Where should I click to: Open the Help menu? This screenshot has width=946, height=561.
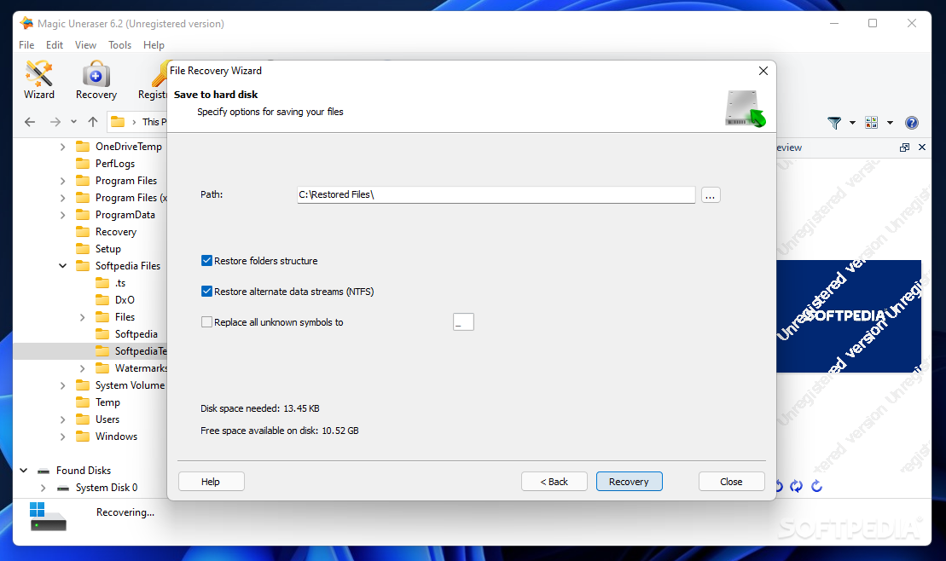click(x=154, y=45)
